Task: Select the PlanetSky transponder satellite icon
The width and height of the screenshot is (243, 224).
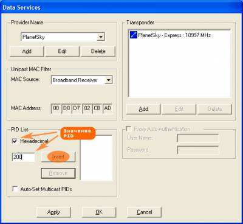Action: (134, 35)
